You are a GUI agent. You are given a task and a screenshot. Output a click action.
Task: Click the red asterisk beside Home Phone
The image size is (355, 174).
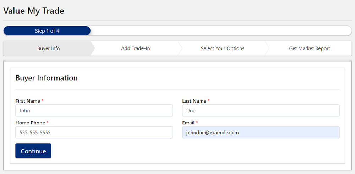[x=48, y=123]
